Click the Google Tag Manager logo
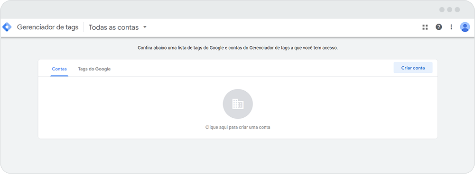 pos(7,27)
